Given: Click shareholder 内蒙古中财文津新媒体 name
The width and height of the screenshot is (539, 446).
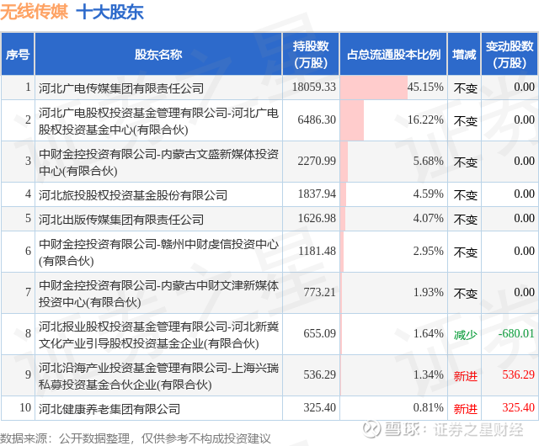Looking at the screenshot, I should [158, 294].
